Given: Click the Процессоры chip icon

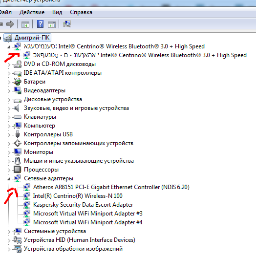Looking at the screenshot, I should tap(18, 170).
